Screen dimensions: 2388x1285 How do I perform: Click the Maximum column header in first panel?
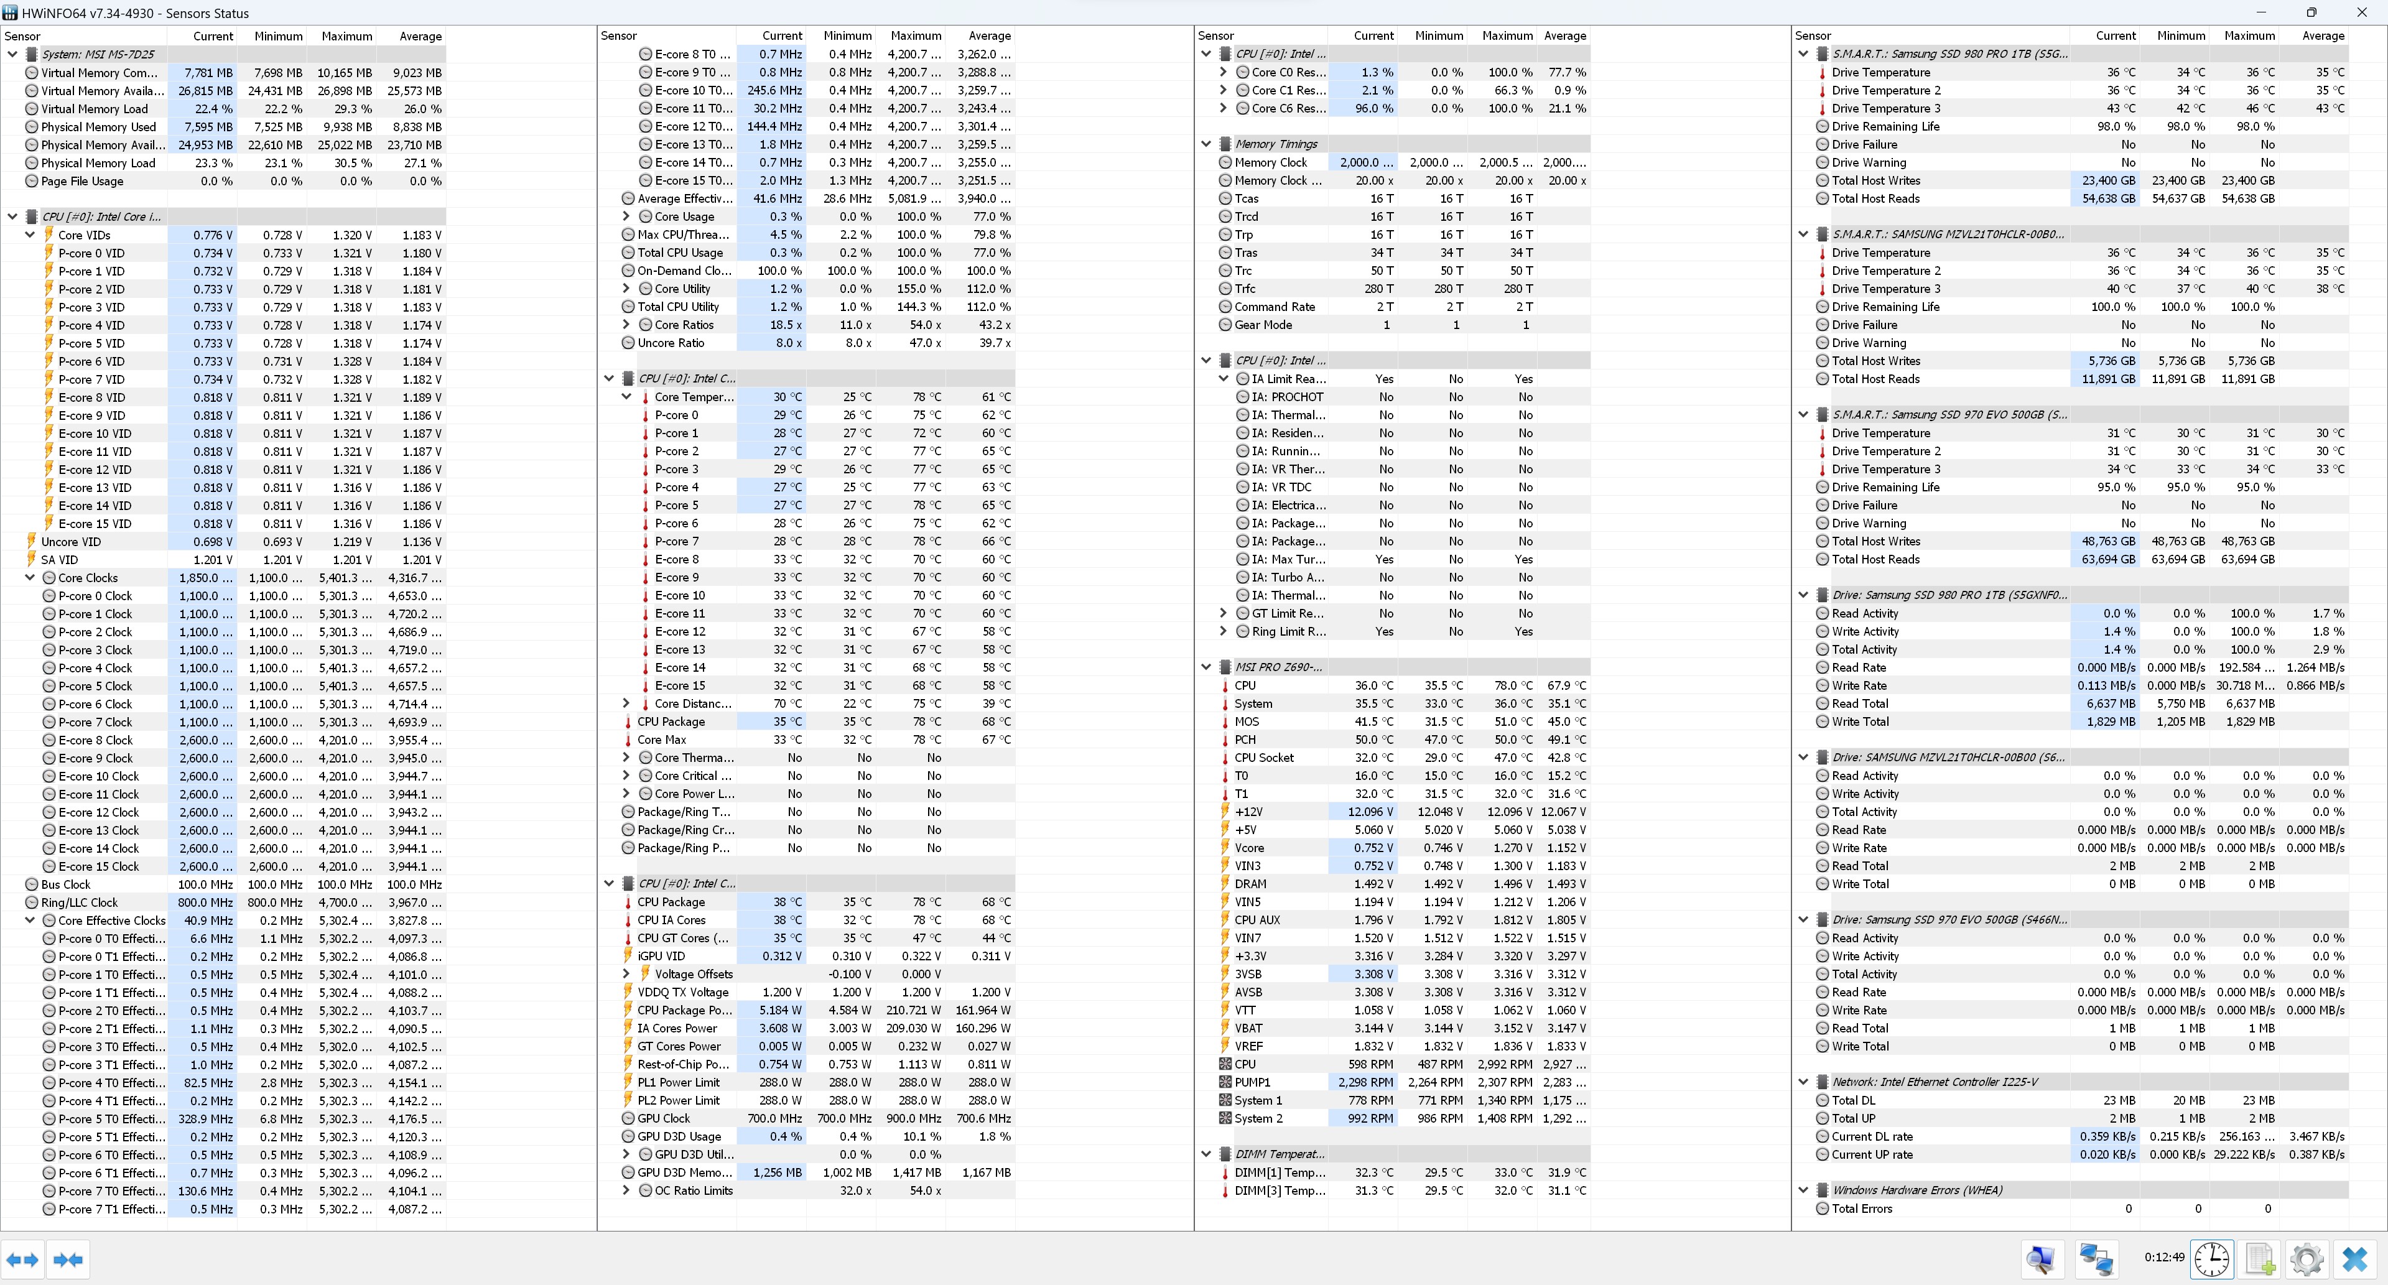tap(346, 36)
